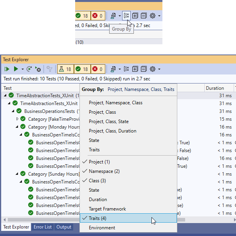Choose the 'Project, Namespace, Class' preset

[115, 103]
